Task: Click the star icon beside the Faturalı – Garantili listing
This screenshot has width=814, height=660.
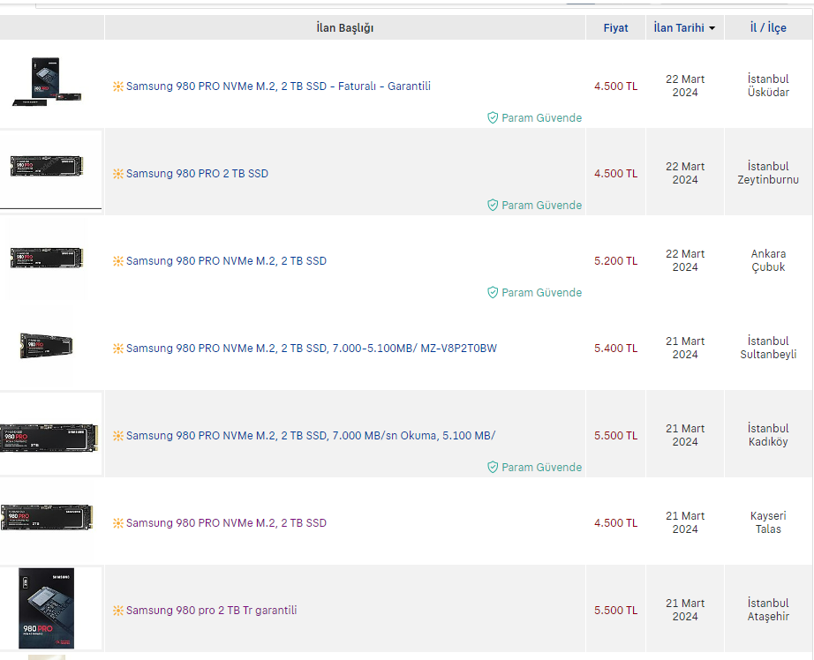Action: click(118, 86)
